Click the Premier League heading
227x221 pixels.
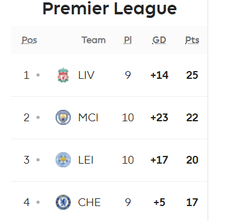[110, 9]
